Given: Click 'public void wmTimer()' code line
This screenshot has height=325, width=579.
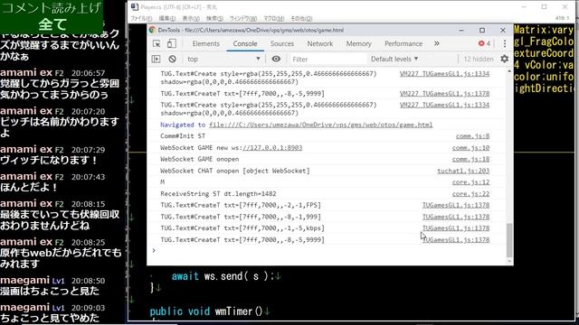Looking at the screenshot, I should coord(205,311).
